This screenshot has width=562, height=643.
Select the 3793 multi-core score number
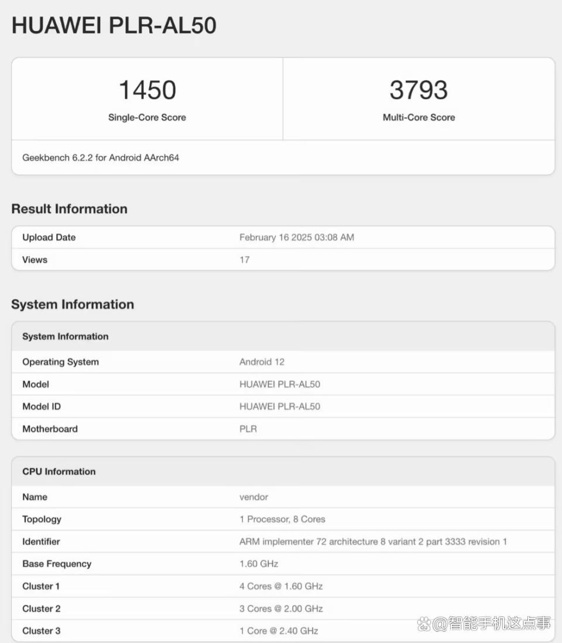point(419,90)
